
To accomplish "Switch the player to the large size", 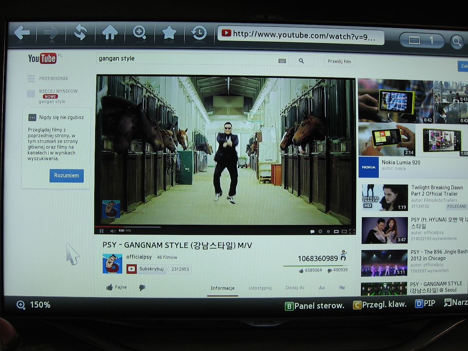I will (x=344, y=232).
